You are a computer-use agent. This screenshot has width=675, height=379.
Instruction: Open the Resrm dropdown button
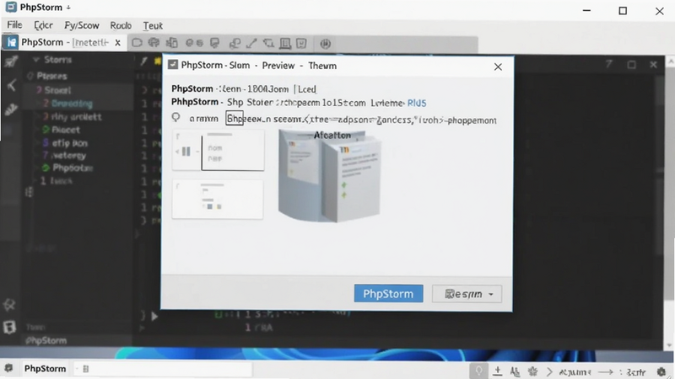[x=467, y=294]
